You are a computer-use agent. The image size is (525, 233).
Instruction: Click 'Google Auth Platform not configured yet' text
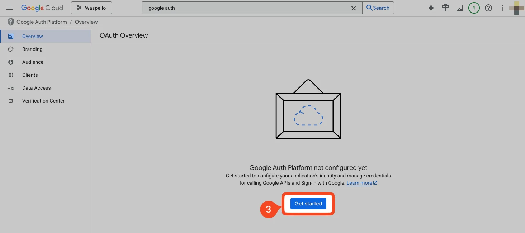tap(308, 168)
